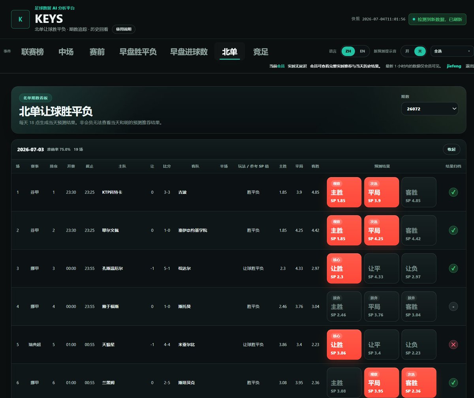Viewport: 474px width, 398px height.
Task: Click the 客胜 SP 4.42 card
Action: [419, 230]
